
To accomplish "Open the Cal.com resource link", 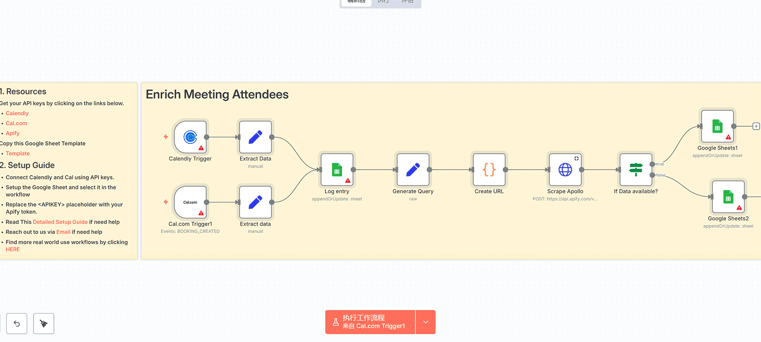I will (16, 123).
